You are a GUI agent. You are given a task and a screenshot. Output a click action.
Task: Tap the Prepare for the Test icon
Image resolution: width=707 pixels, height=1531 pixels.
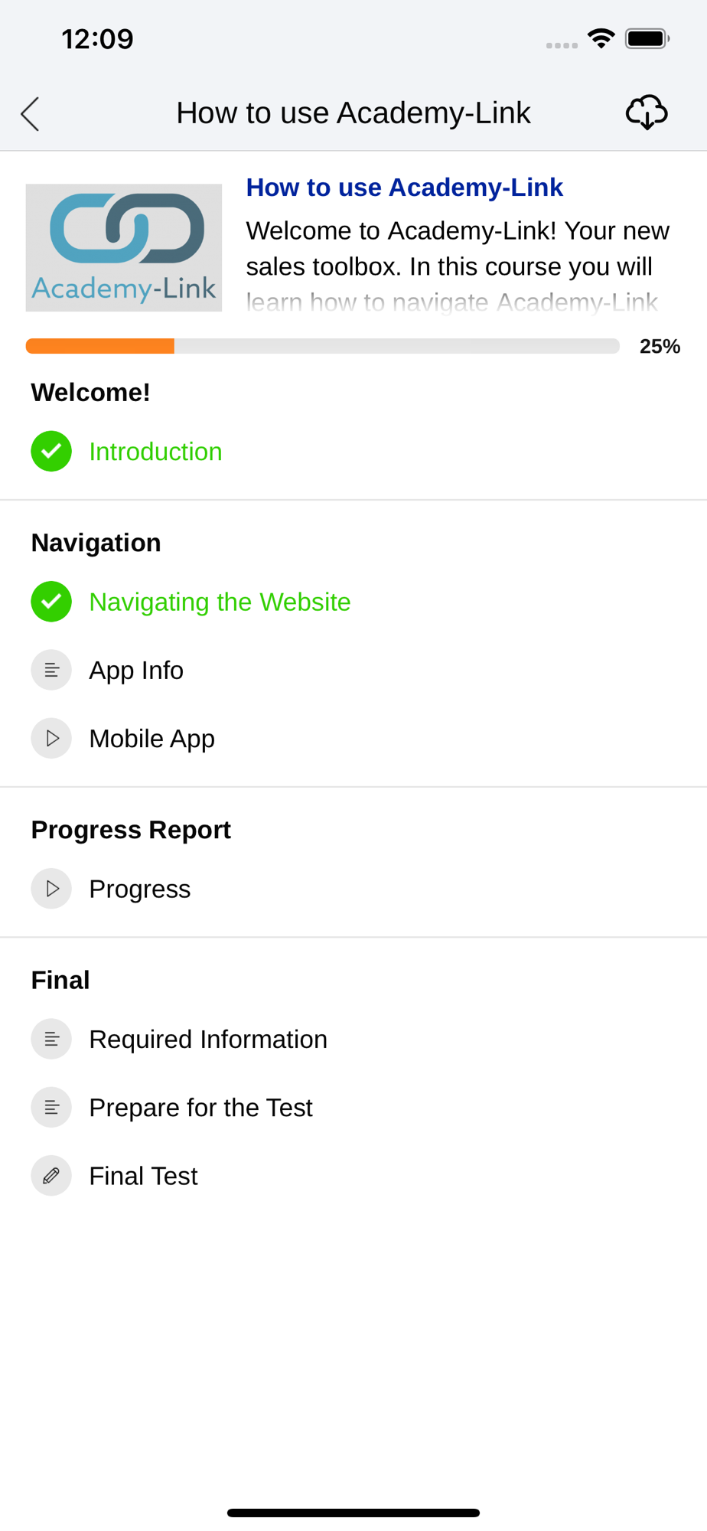pyautogui.click(x=51, y=1107)
